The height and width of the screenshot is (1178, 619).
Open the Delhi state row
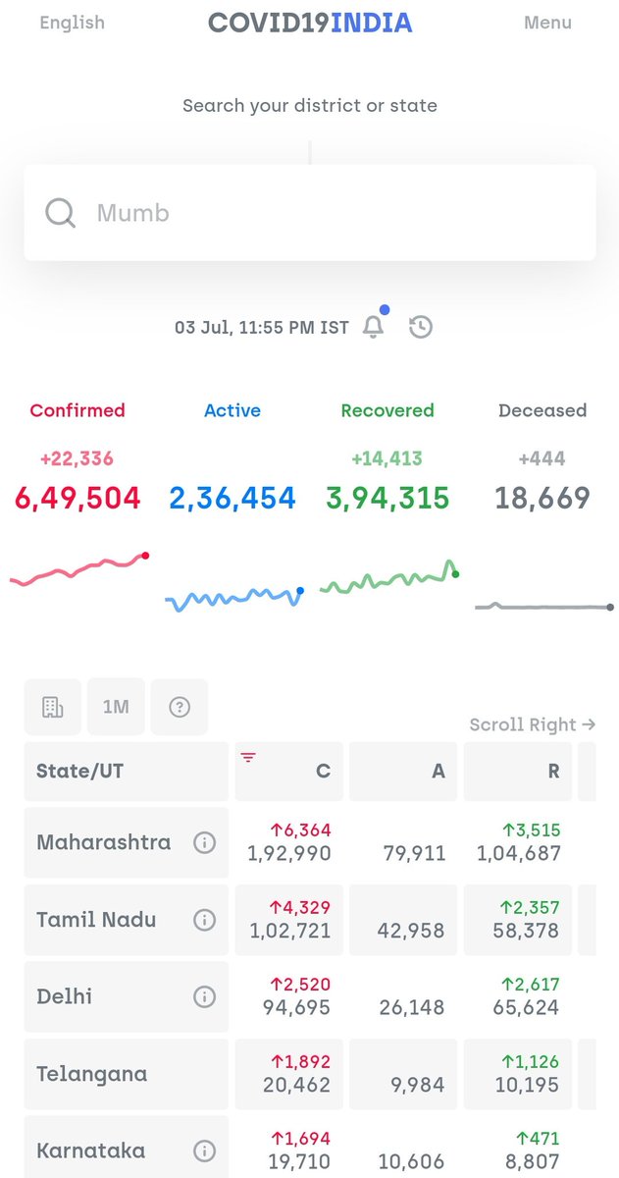pos(127,996)
